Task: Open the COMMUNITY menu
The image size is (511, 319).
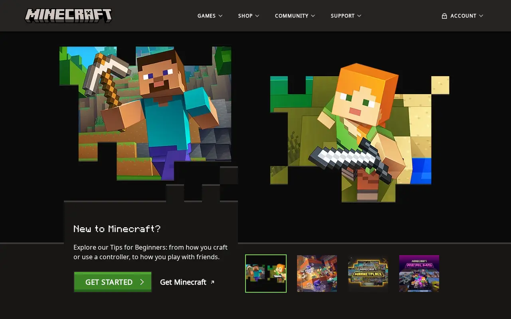Action: coord(291,16)
